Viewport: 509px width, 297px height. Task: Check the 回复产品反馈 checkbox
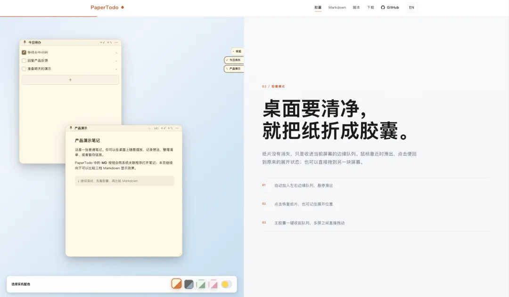coord(24,61)
